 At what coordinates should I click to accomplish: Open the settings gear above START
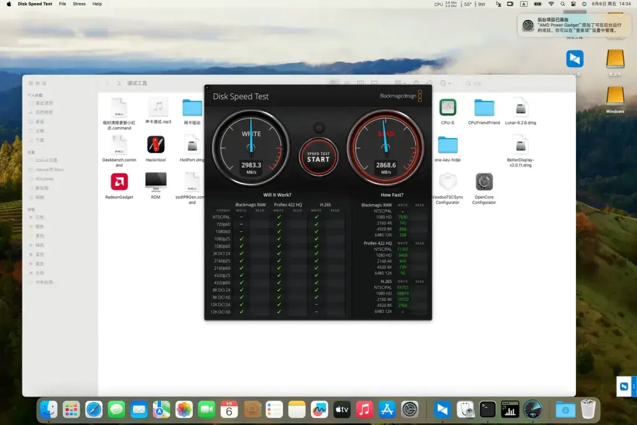point(319,128)
